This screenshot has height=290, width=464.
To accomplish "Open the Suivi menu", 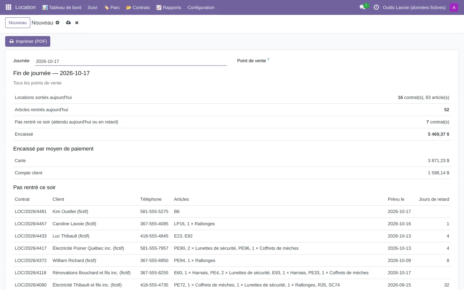I will tap(93, 8).
